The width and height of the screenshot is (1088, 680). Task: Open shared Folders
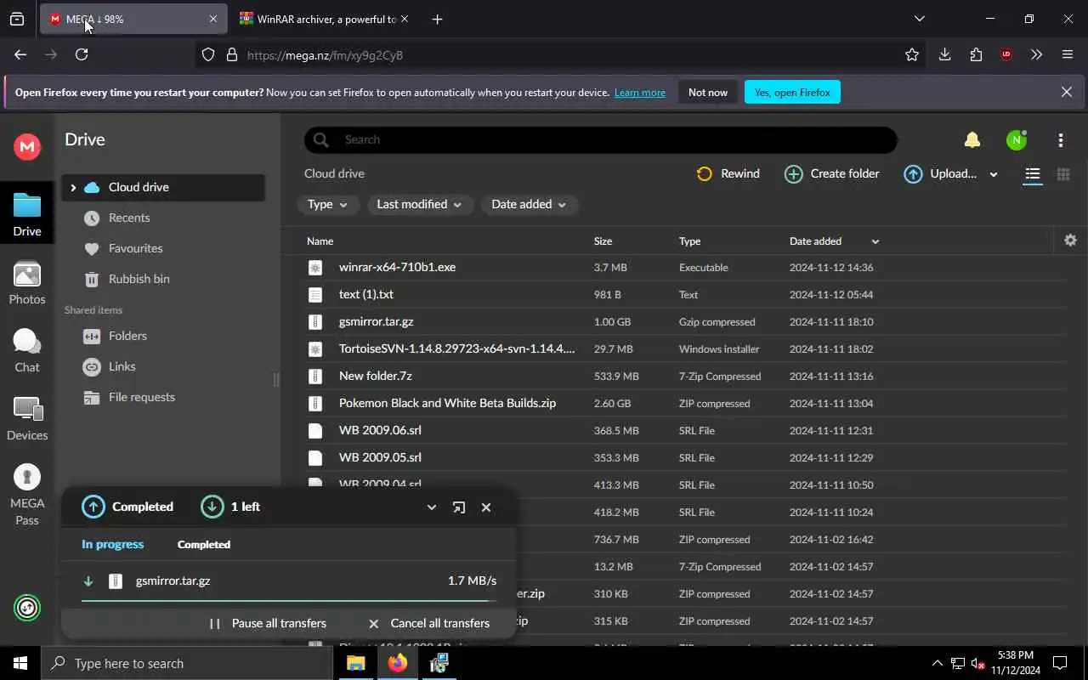pyautogui.click(x=127, y=336)
